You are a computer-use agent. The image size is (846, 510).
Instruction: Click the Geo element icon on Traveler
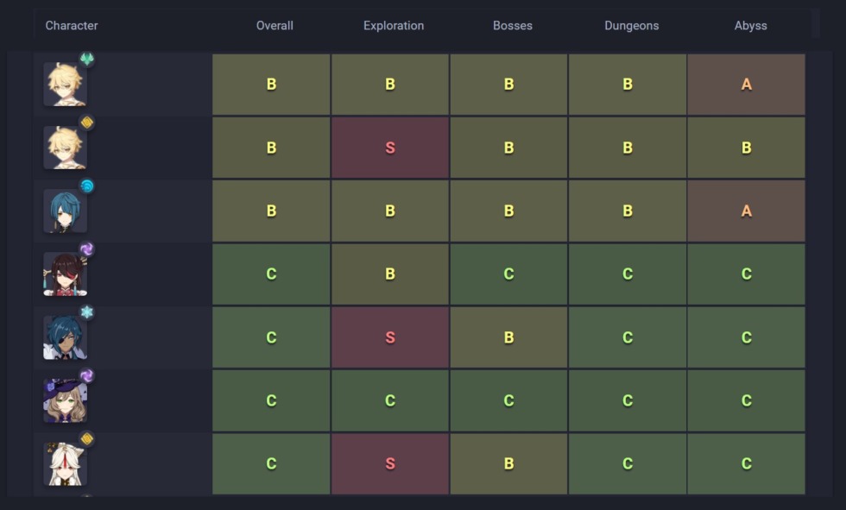86,123
